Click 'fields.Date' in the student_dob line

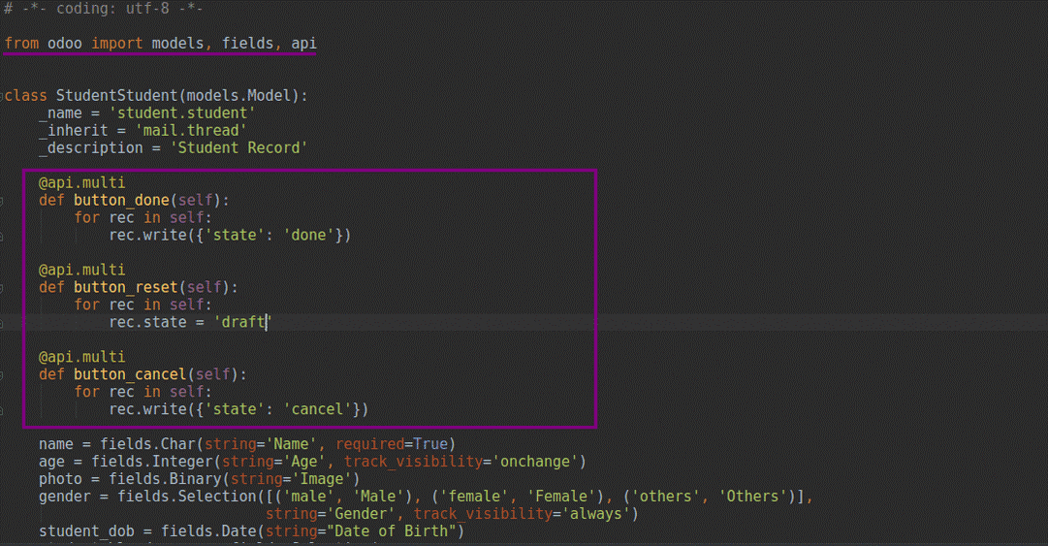tap(208, 530)
